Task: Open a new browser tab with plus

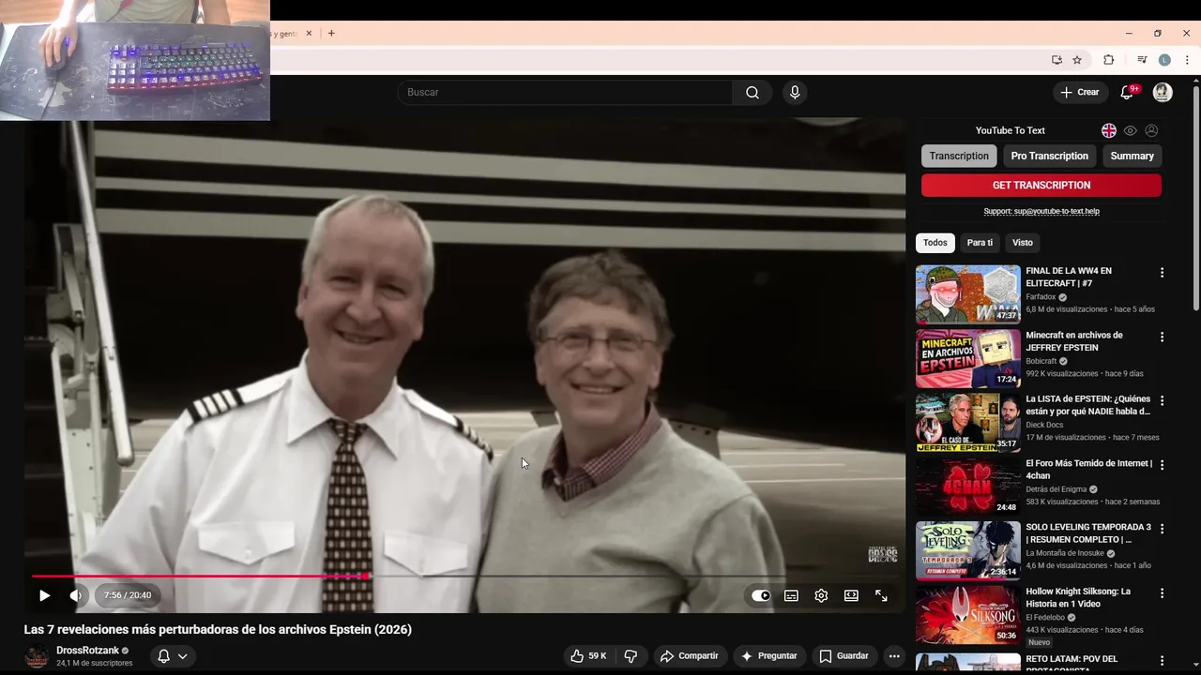Action: click(331, 33)
